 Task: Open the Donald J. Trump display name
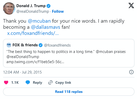pos(31,6)
